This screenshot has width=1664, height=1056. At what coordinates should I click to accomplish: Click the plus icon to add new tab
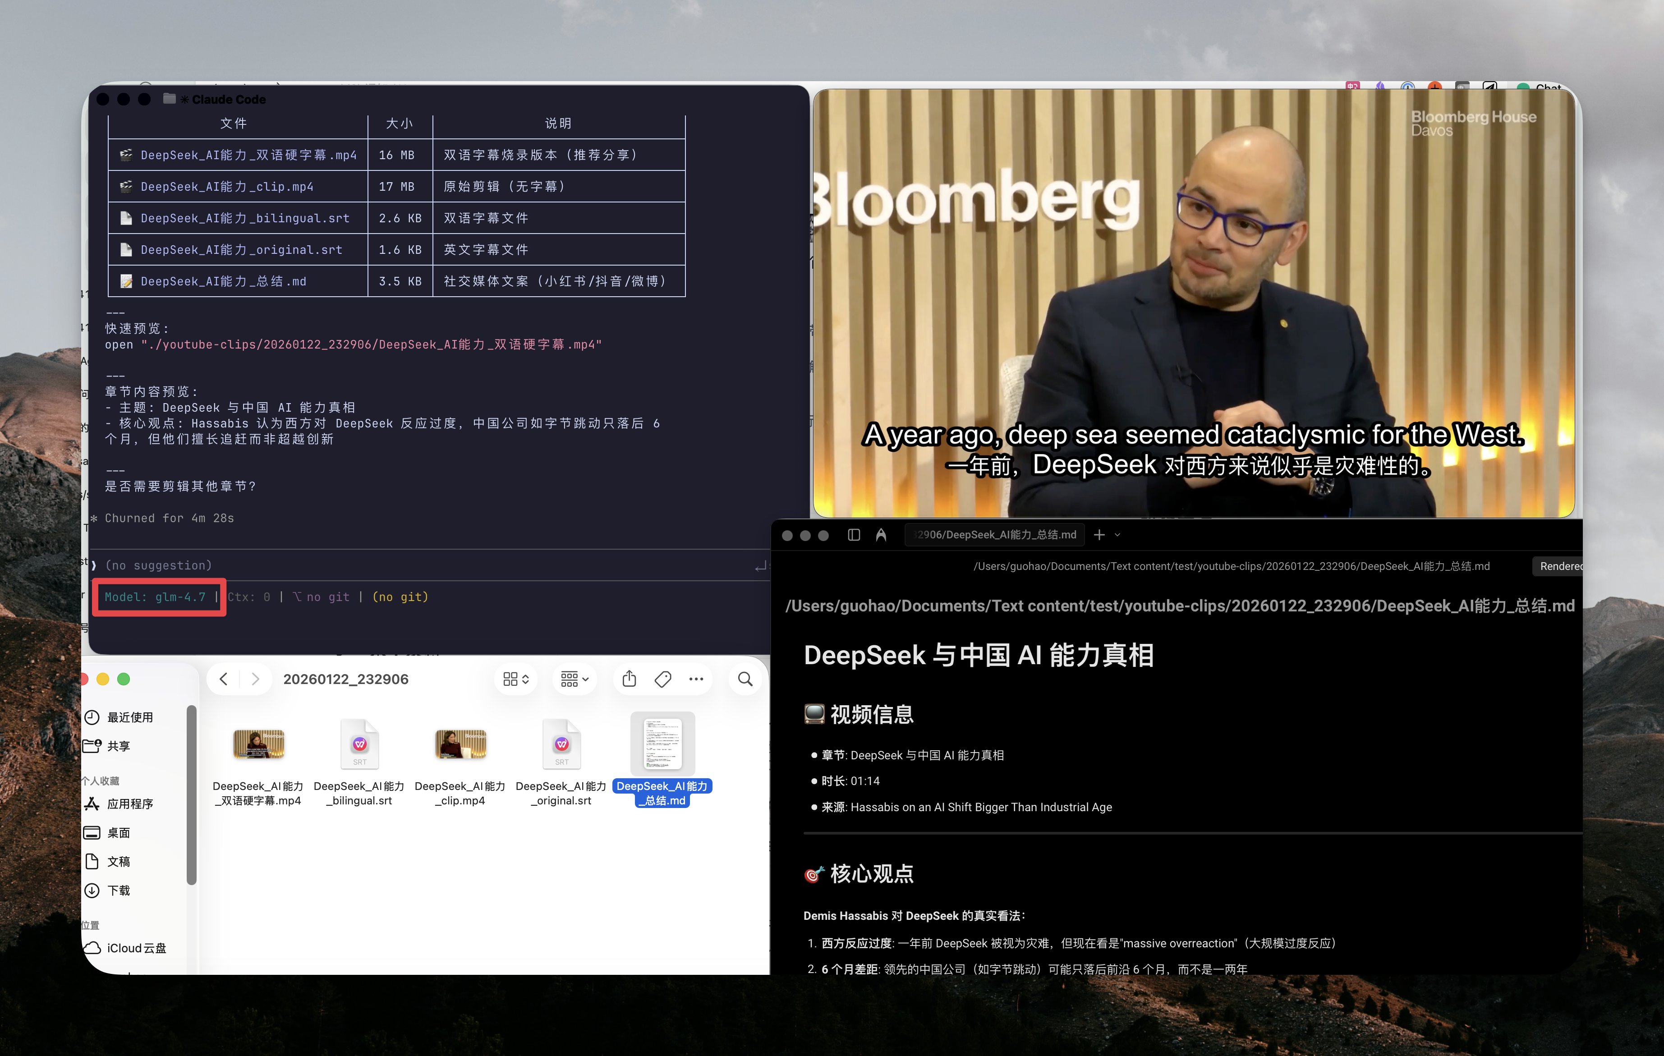tap(1099, 535)
